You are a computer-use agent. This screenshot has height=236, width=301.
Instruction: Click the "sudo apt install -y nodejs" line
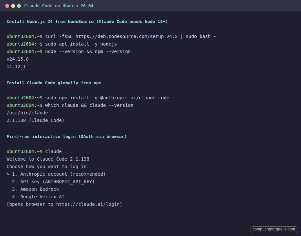(62, 44)
